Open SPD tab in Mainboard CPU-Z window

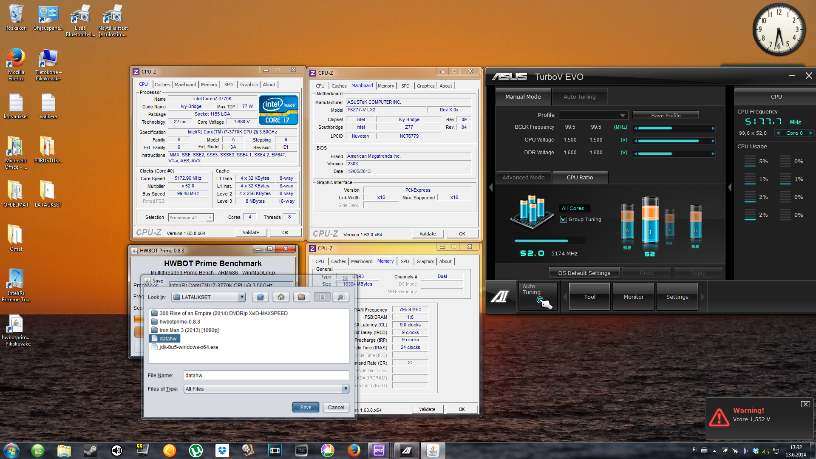click(405, 86)
